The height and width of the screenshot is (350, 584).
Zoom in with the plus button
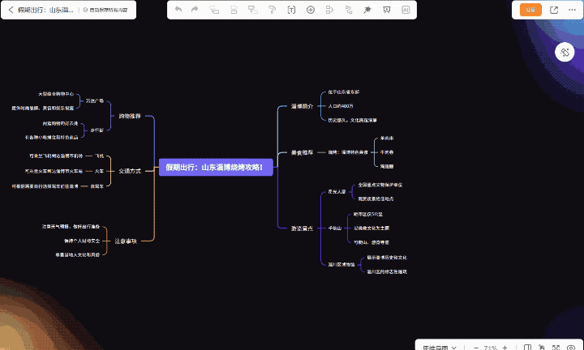click(x=505, y=348)
